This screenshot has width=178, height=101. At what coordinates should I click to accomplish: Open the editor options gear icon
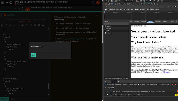(x=43, y=25)
